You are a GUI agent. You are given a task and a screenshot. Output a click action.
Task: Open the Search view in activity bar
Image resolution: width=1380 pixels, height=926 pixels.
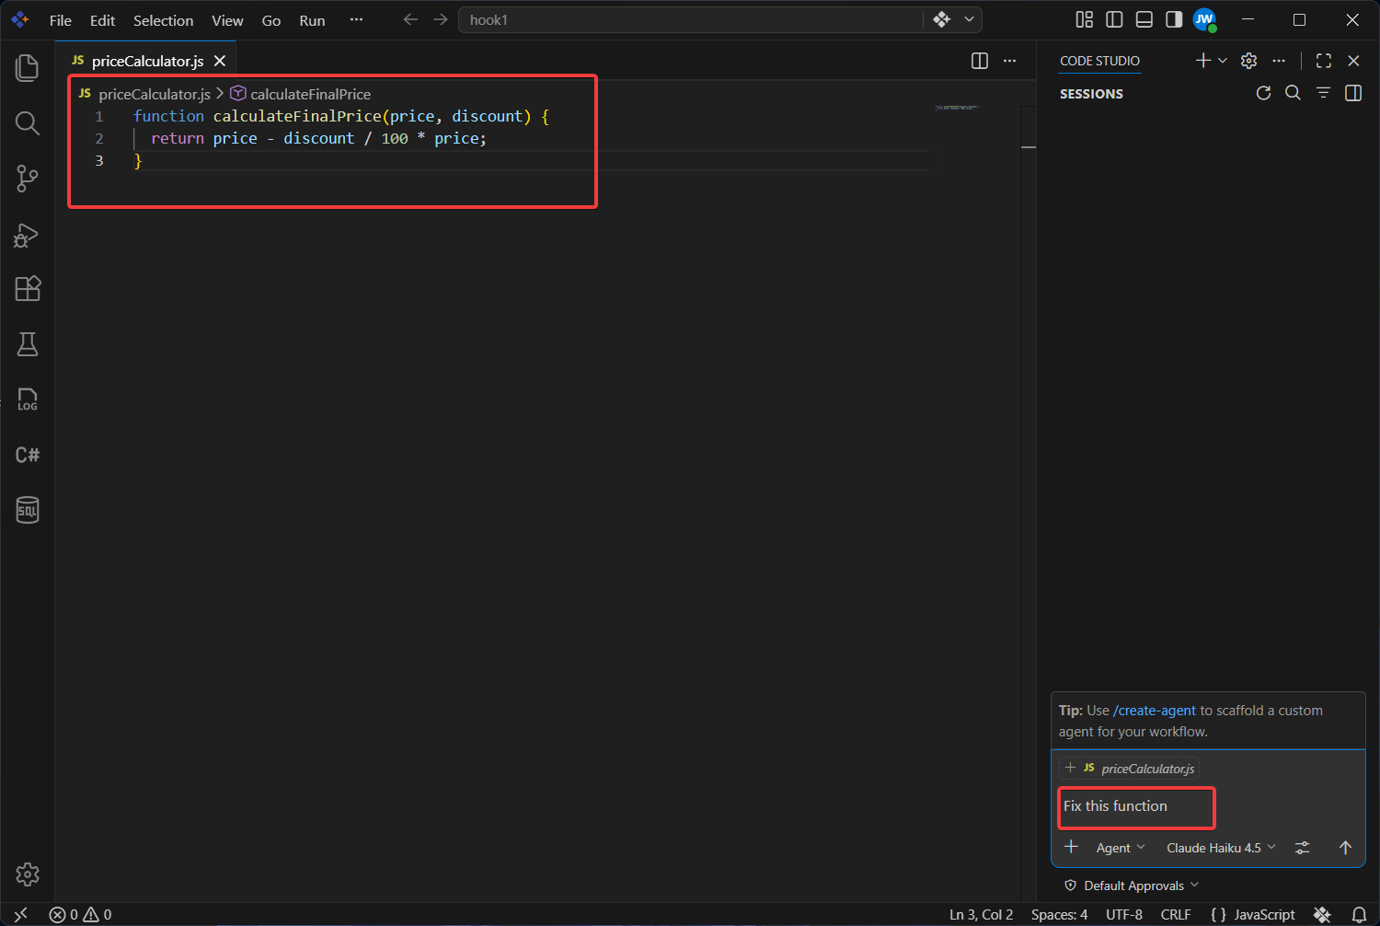pos(28,122)
